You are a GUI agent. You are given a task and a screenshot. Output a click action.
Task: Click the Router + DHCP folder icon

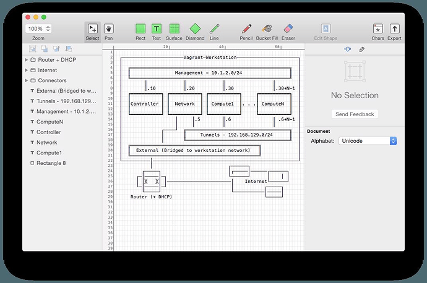point(33,59)
